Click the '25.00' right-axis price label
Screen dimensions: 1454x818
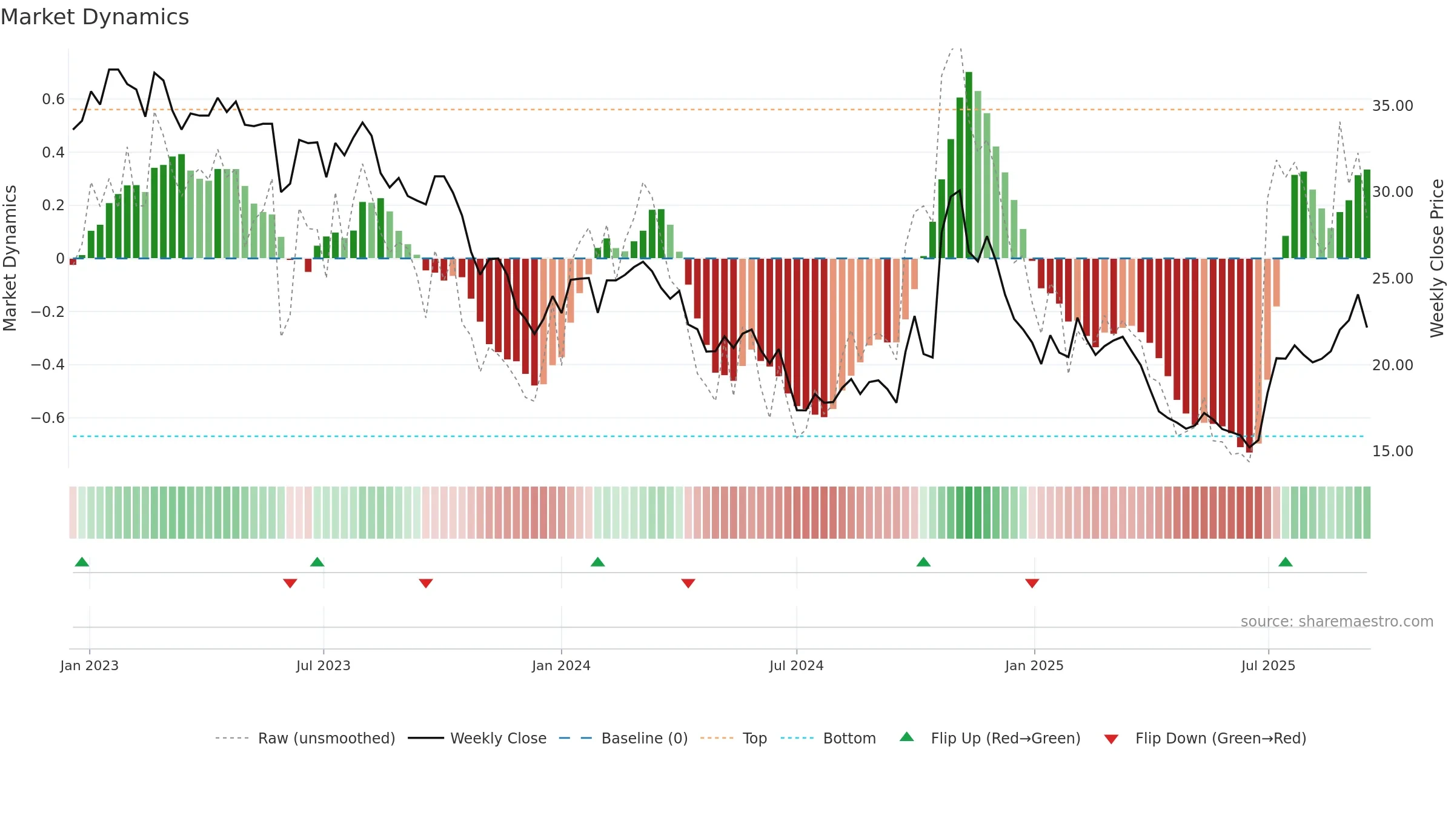pyautogui.click(x=1393, y=279)
